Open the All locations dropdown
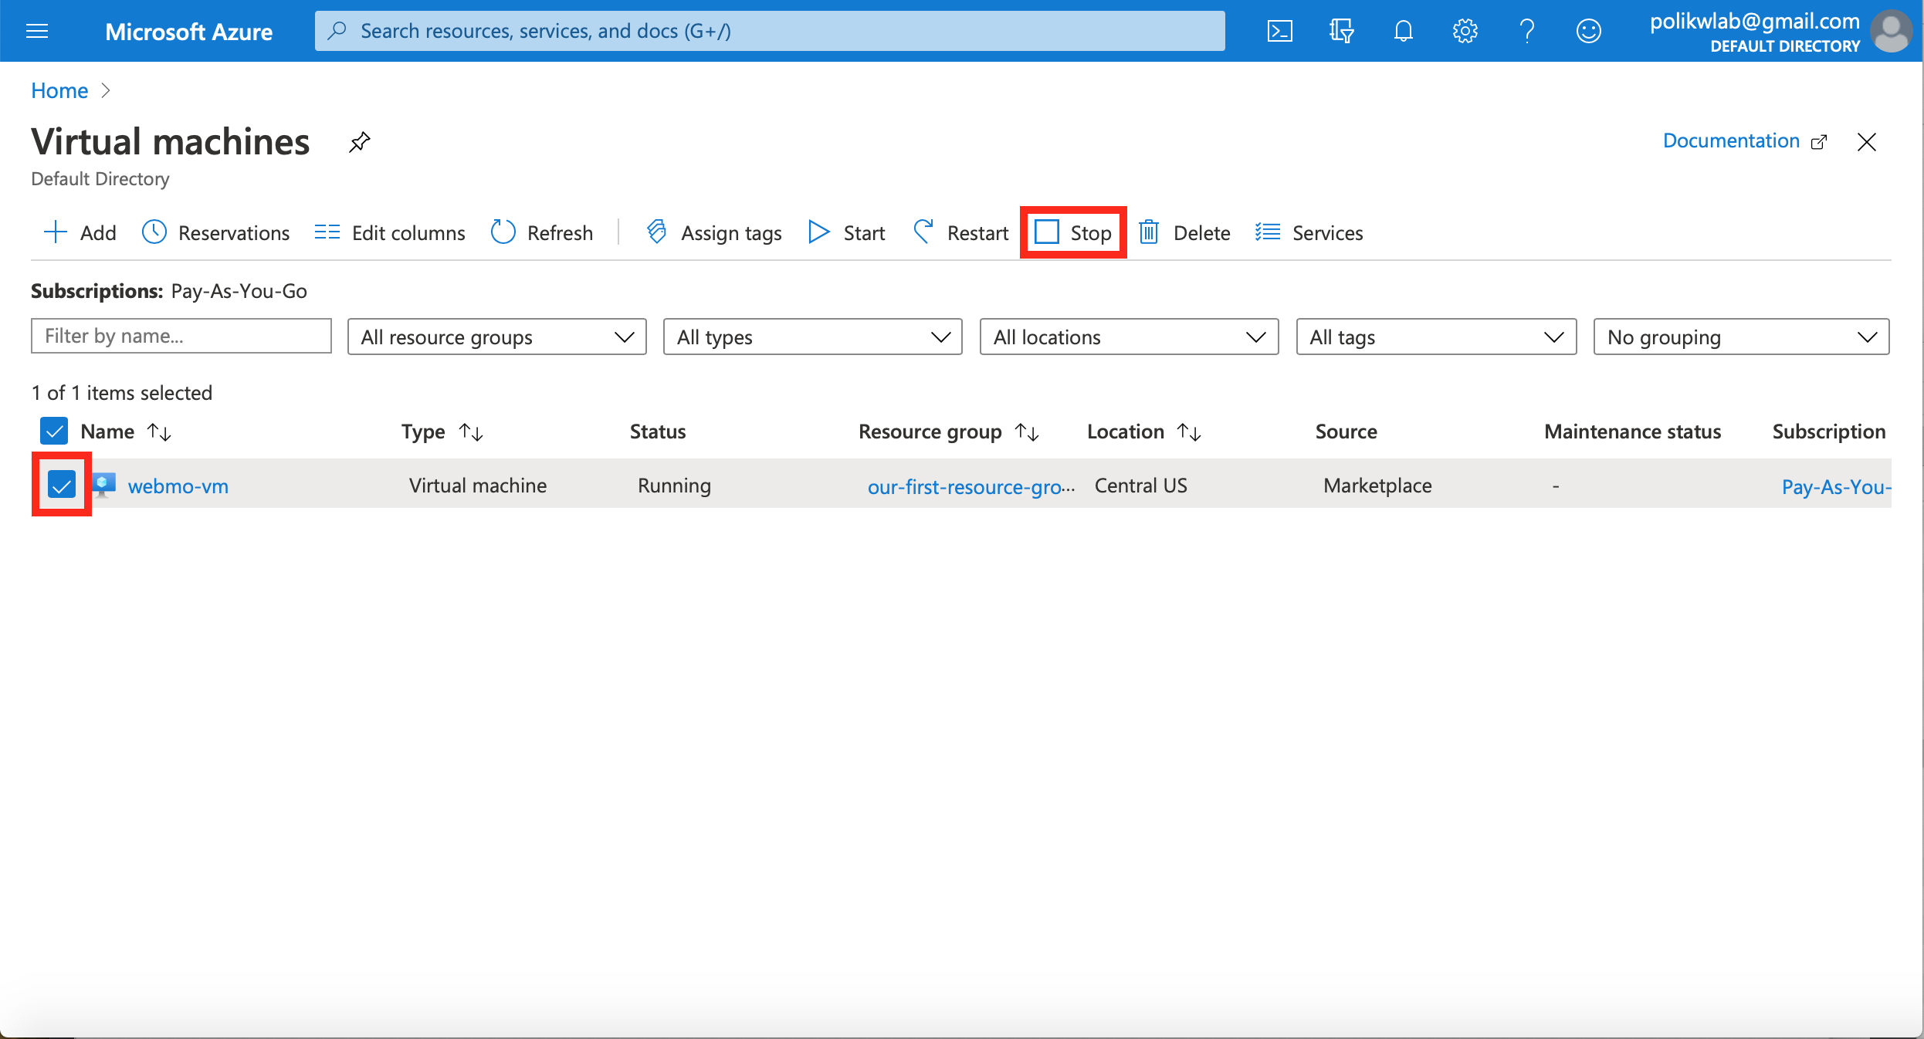This screenshot has width=1924, height=1039. pos(1128,337)
